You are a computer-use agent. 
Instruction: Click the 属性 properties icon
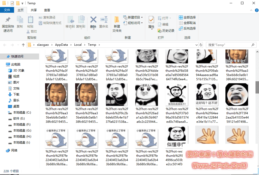click(151, 20)
